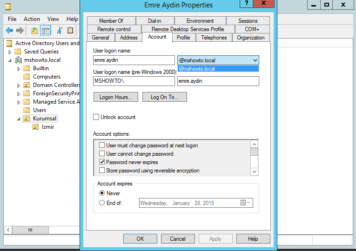
Task: Toggle the Show/Hide console tree icon
Action: (45, 31)
